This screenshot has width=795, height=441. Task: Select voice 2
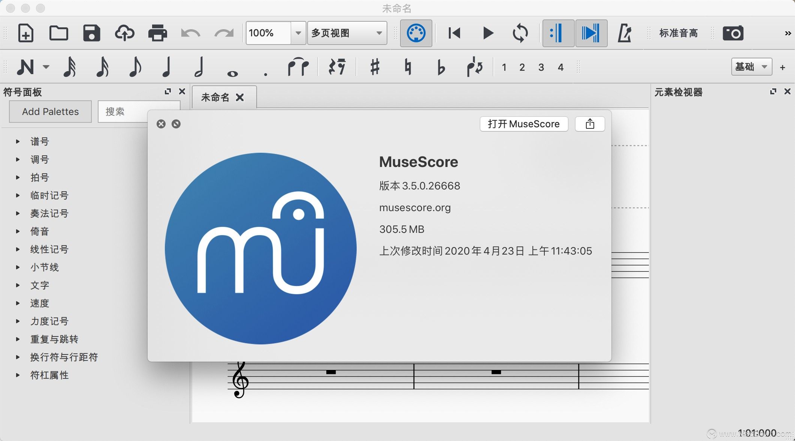pos(522,67)
